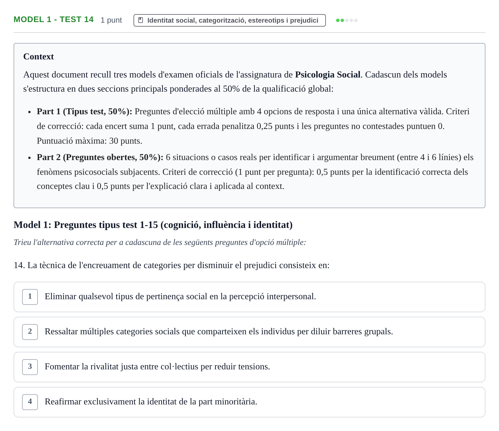499x431 pixels.
Task: Select answer option 2 number box
Action: click(x=30, y=332)
